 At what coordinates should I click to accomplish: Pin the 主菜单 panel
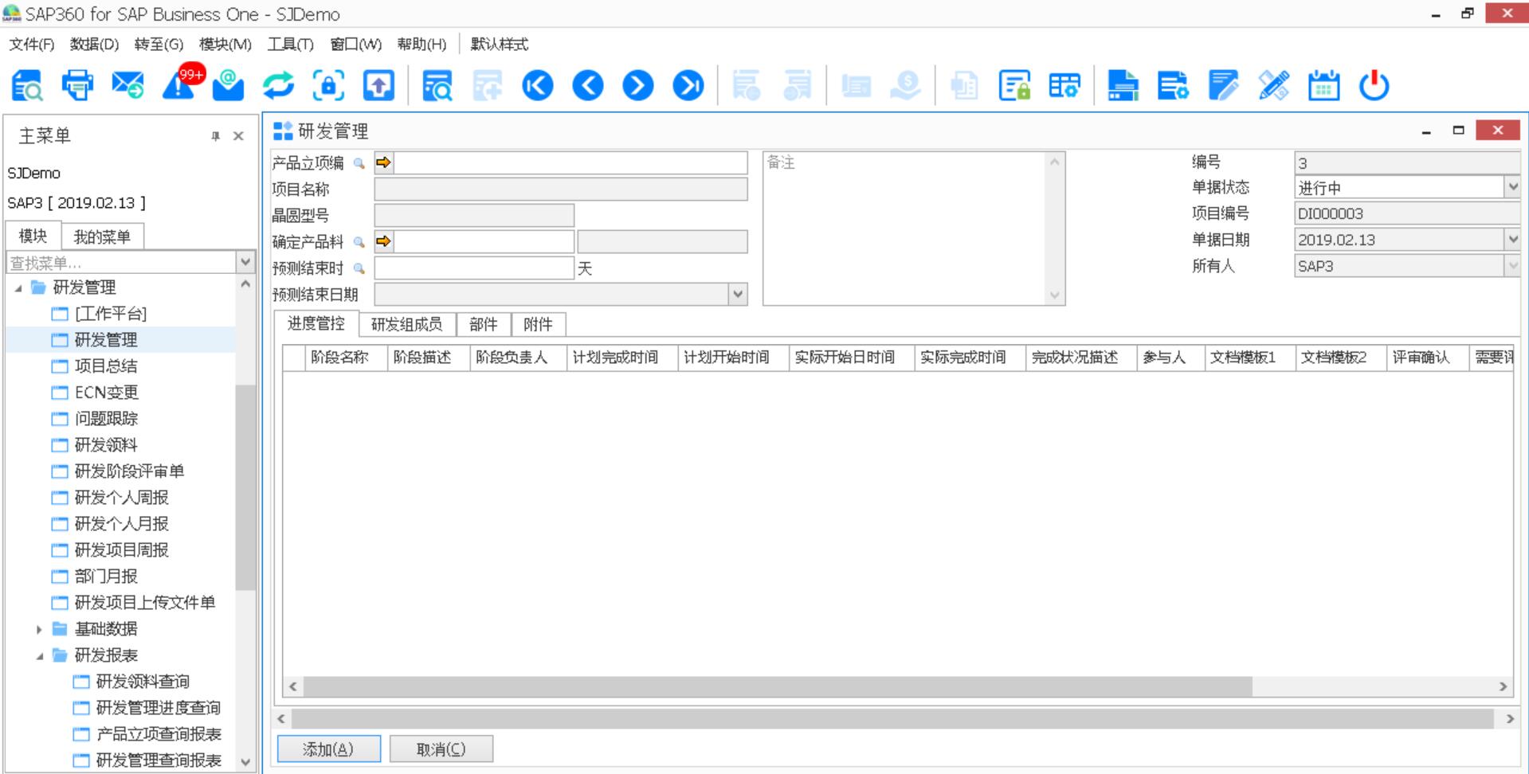215,136
